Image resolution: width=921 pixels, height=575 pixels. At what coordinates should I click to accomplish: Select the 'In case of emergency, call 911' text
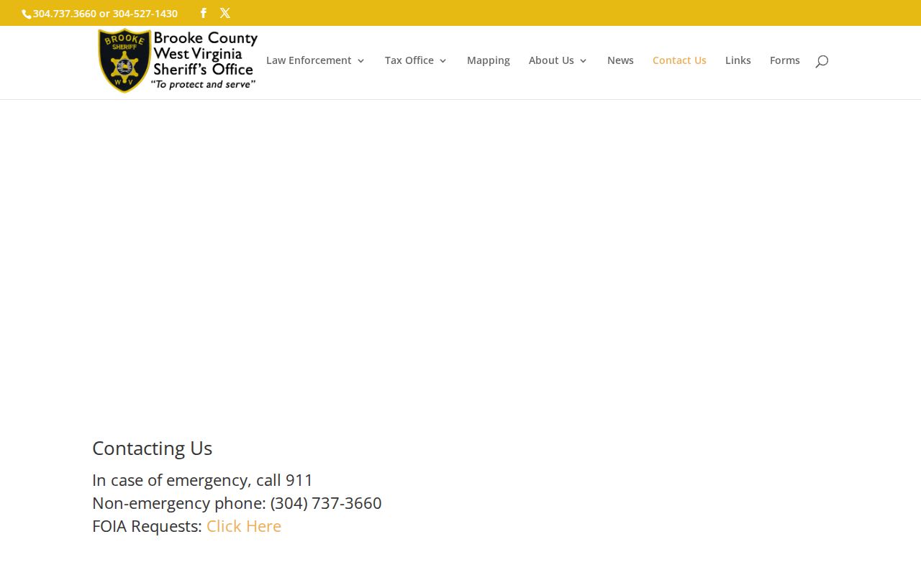[x=203, y=480]
